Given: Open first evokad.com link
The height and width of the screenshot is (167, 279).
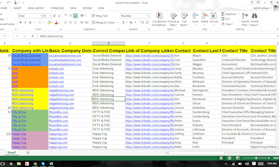Looking at the screenshot, I should 56,69.
